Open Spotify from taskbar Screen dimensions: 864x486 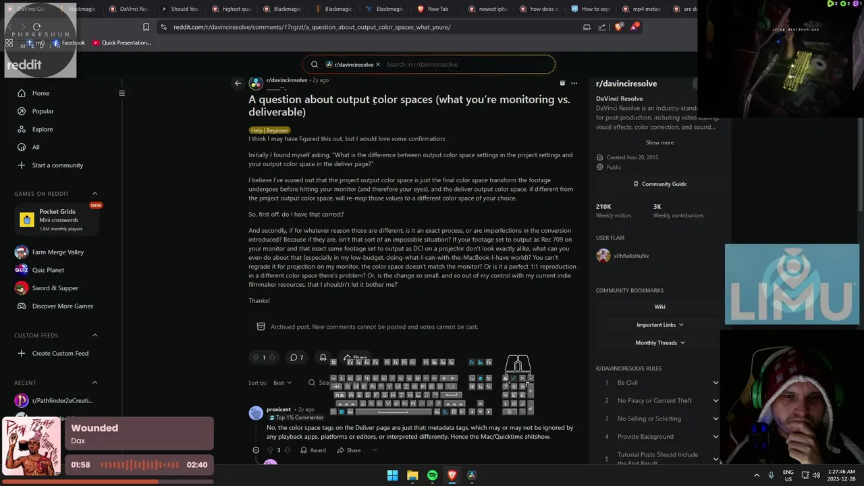point(432,475)
